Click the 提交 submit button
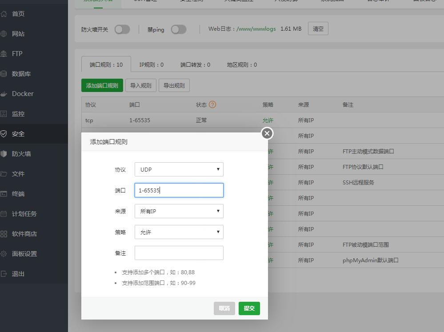This screenshot has height=332, width=444. click(x=249, y=308)
